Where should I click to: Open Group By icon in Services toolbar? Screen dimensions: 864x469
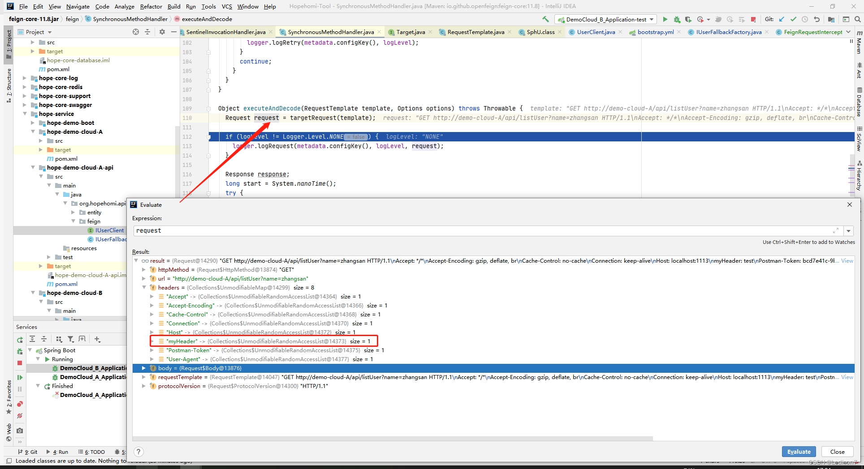coord(59,339)
